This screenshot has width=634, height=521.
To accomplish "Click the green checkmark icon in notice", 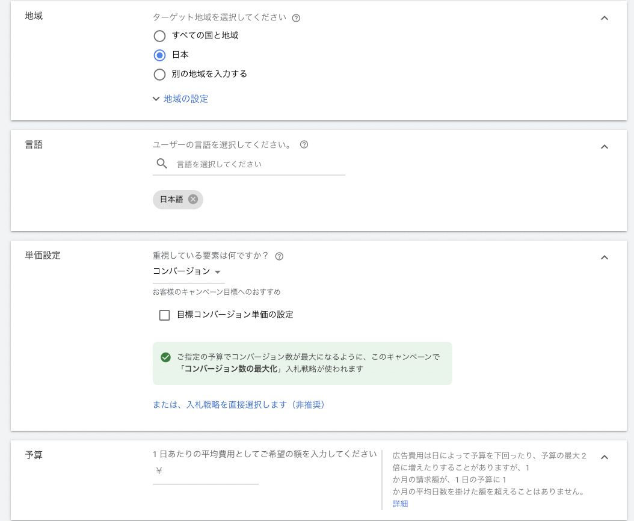I will (166, 357).
